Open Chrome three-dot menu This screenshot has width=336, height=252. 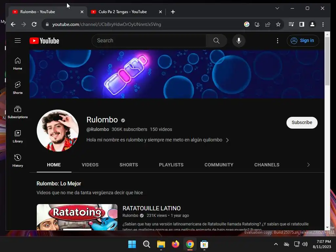click(323, 24)
